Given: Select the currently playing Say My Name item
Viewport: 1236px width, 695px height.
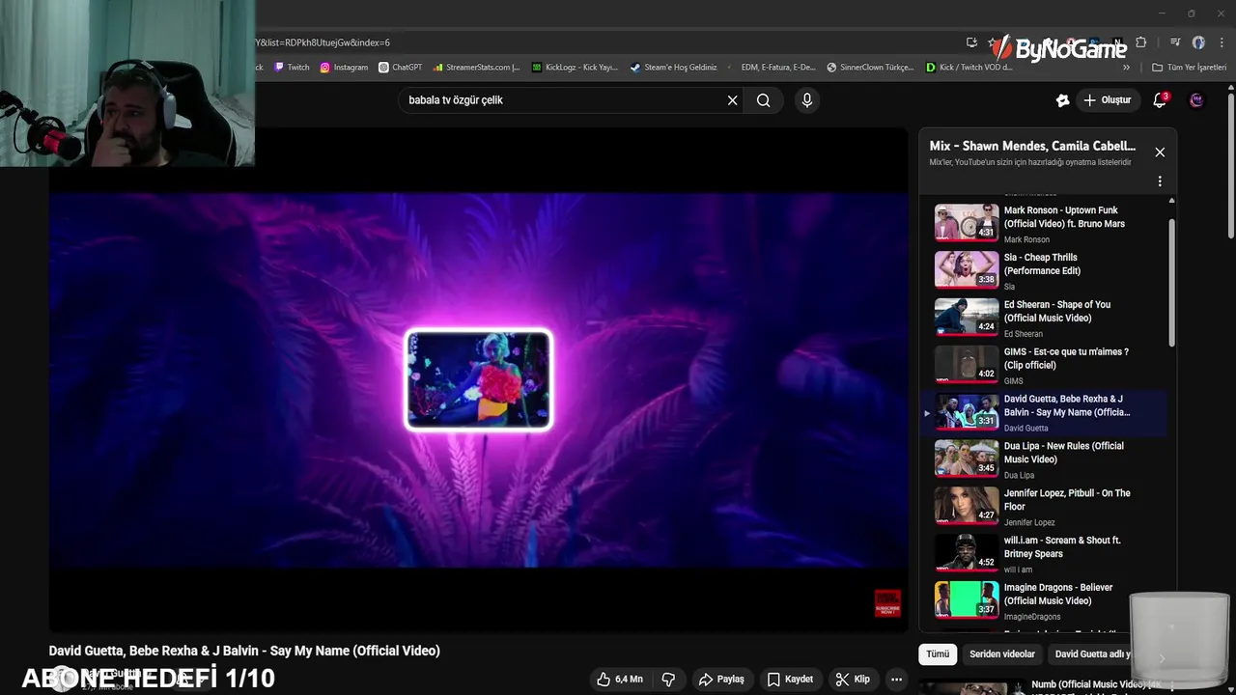Looking at the screenshot, I should (1043, 412).
